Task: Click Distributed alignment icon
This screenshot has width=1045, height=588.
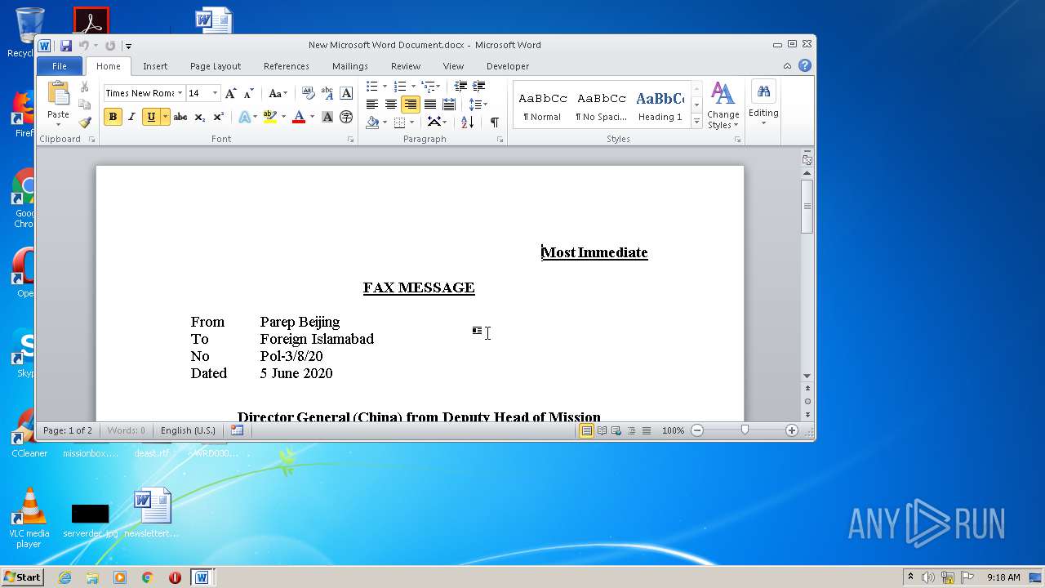Action: 448,105
